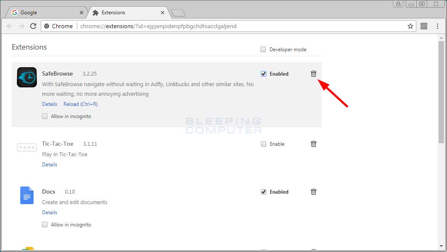
Task: Enable Developer mode checkbox
Action: point(263,49)
